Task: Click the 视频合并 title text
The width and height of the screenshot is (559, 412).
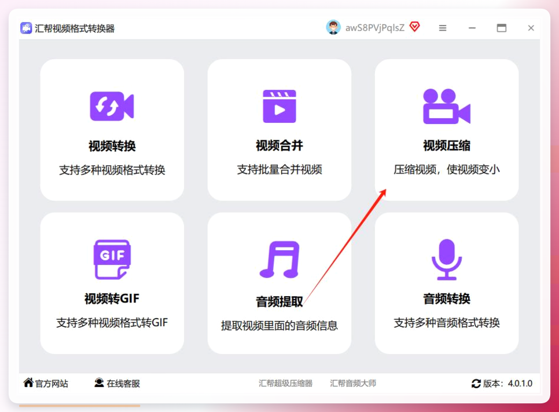Action: [279, 145]
